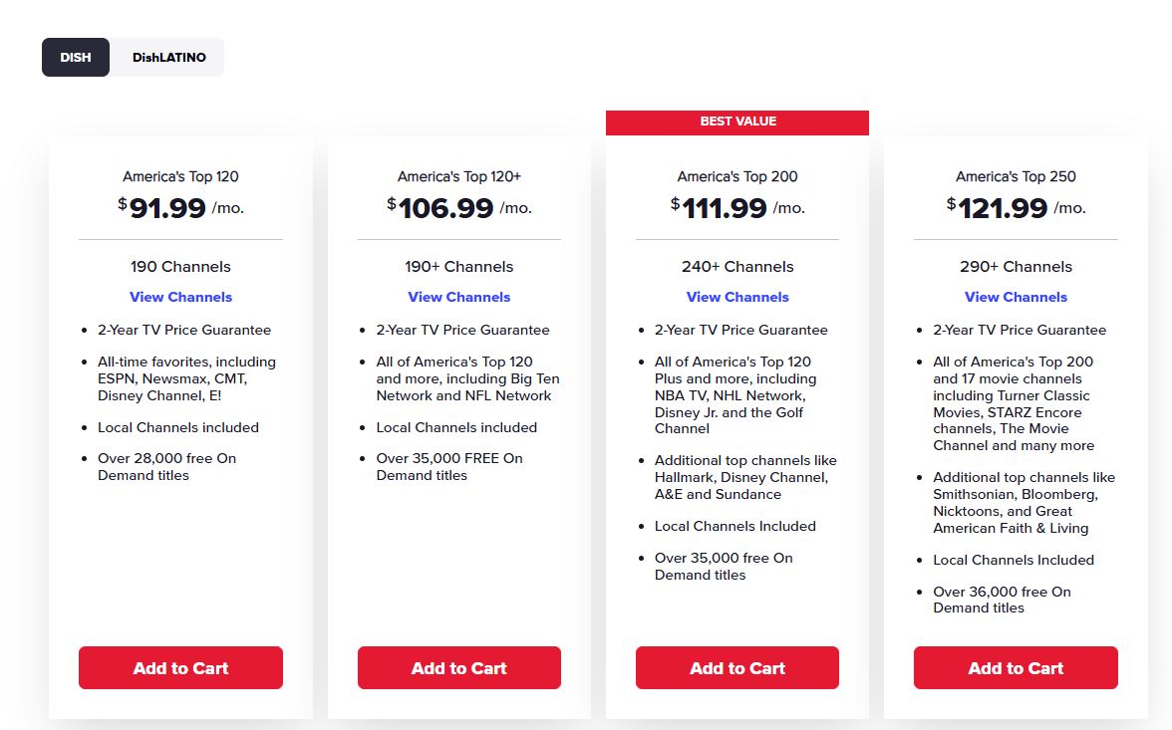Click the $106.99 monthly price

coord(458,207)
